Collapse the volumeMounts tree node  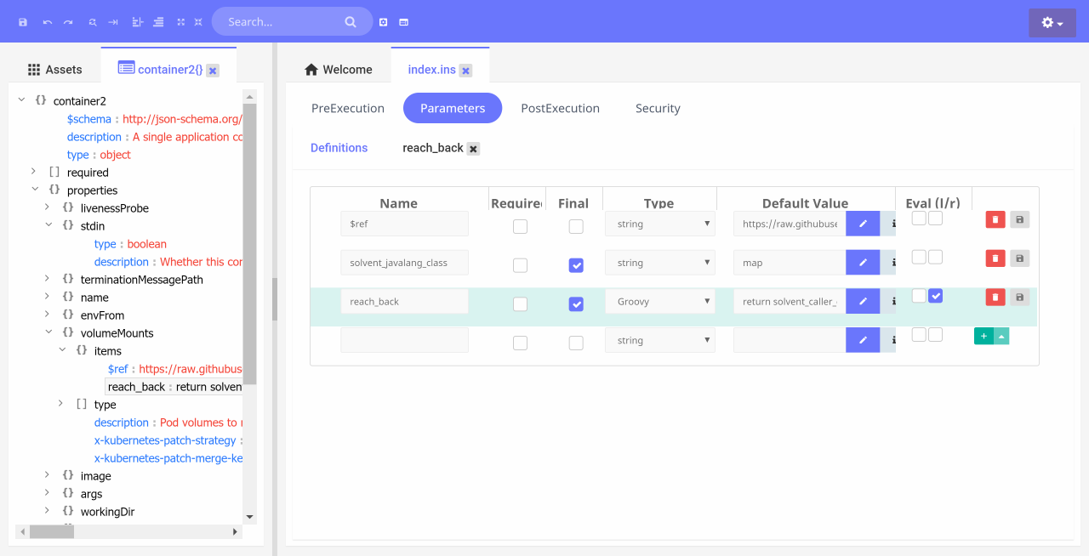48,333
